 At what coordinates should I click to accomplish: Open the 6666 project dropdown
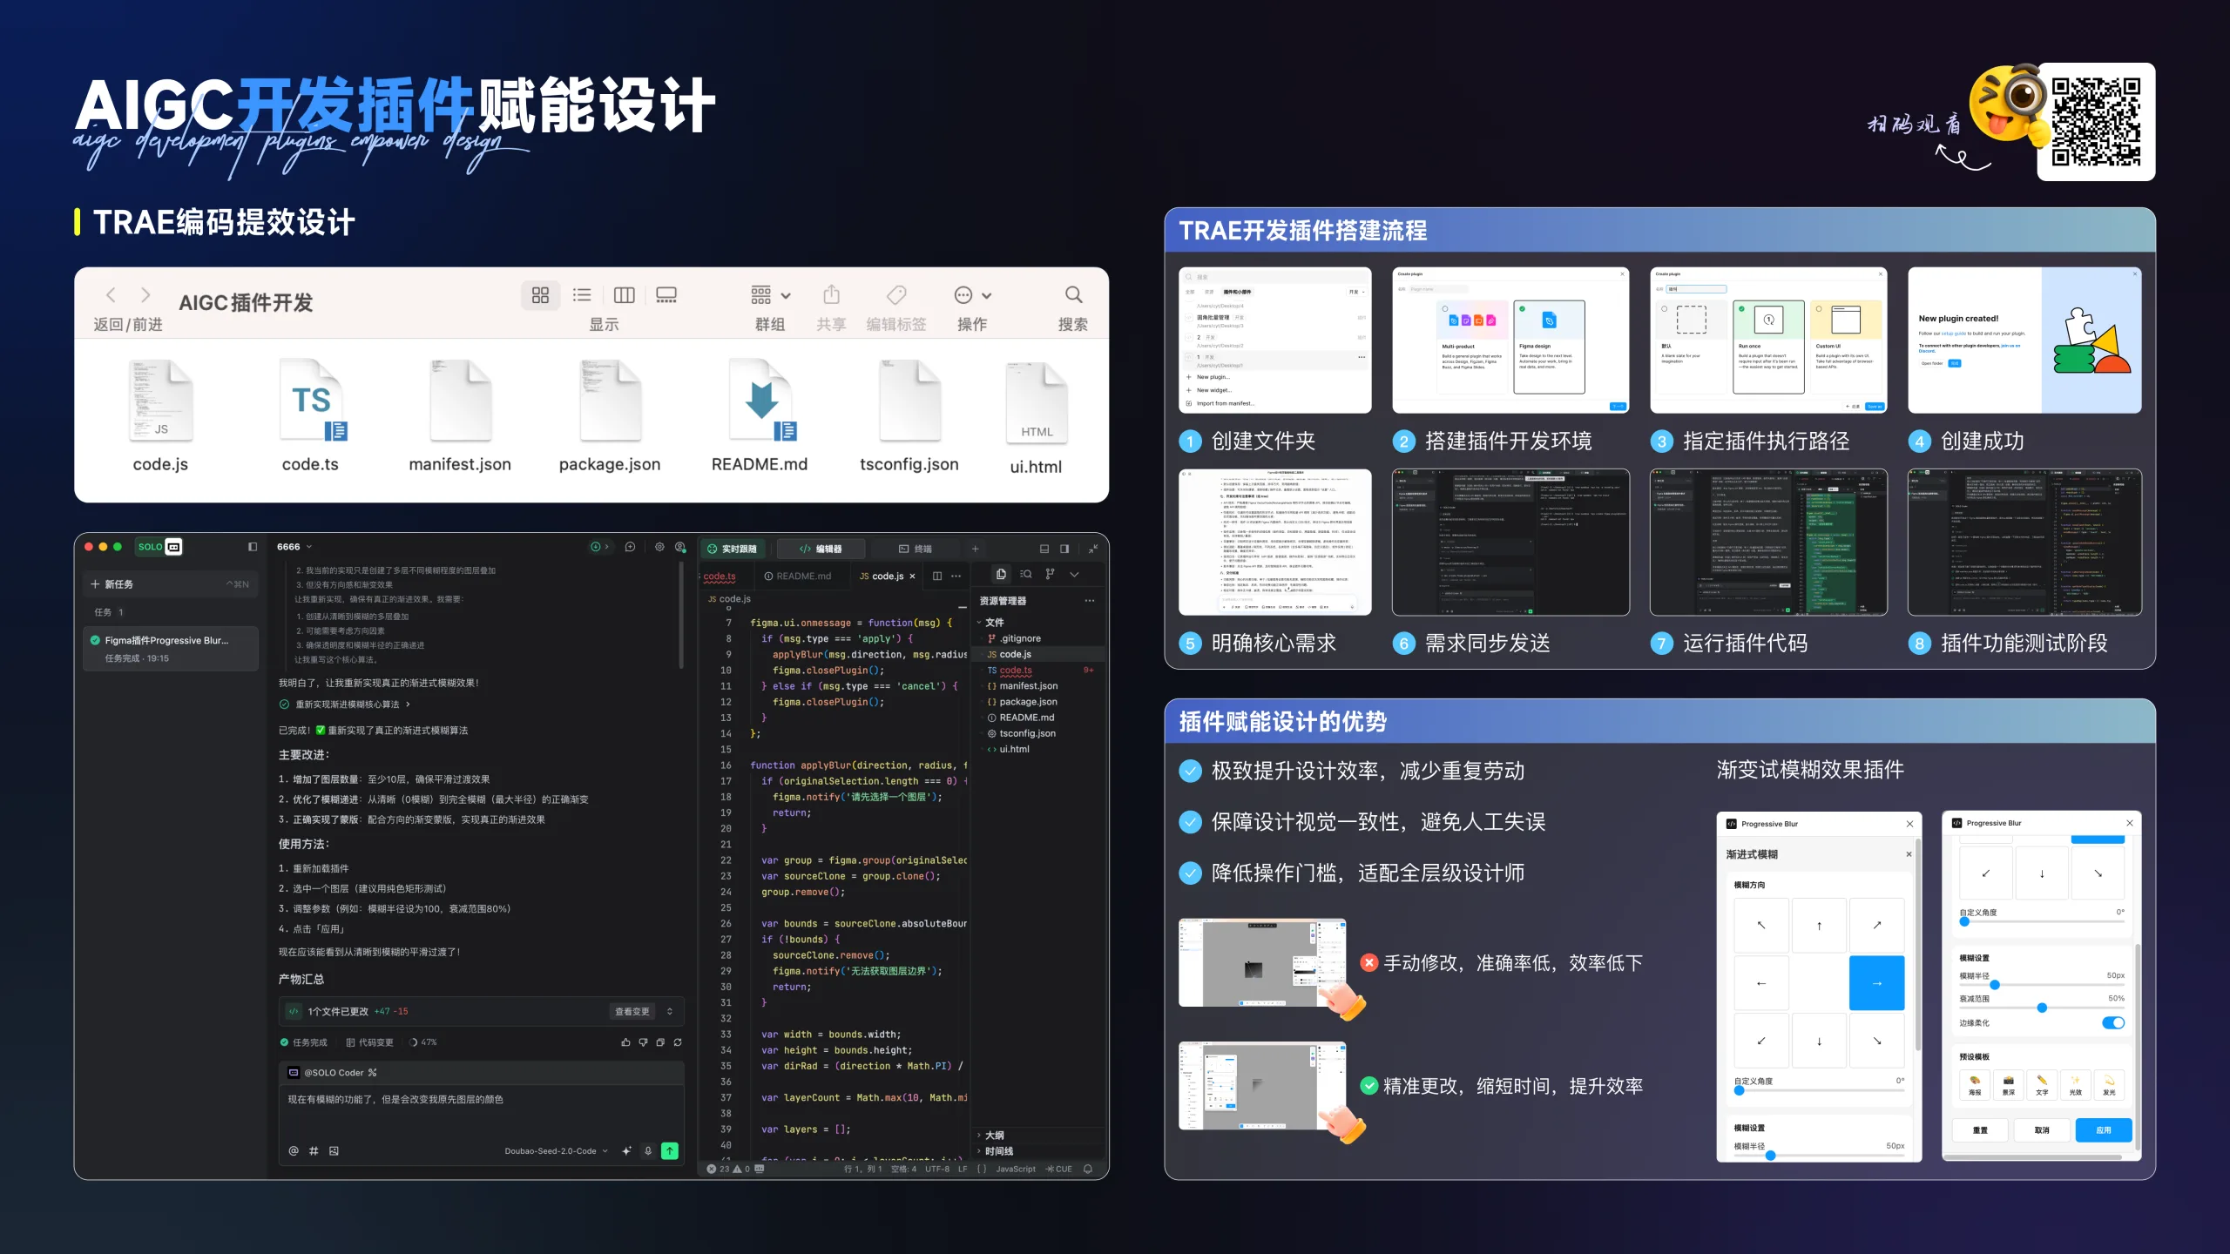click(294, 548)
